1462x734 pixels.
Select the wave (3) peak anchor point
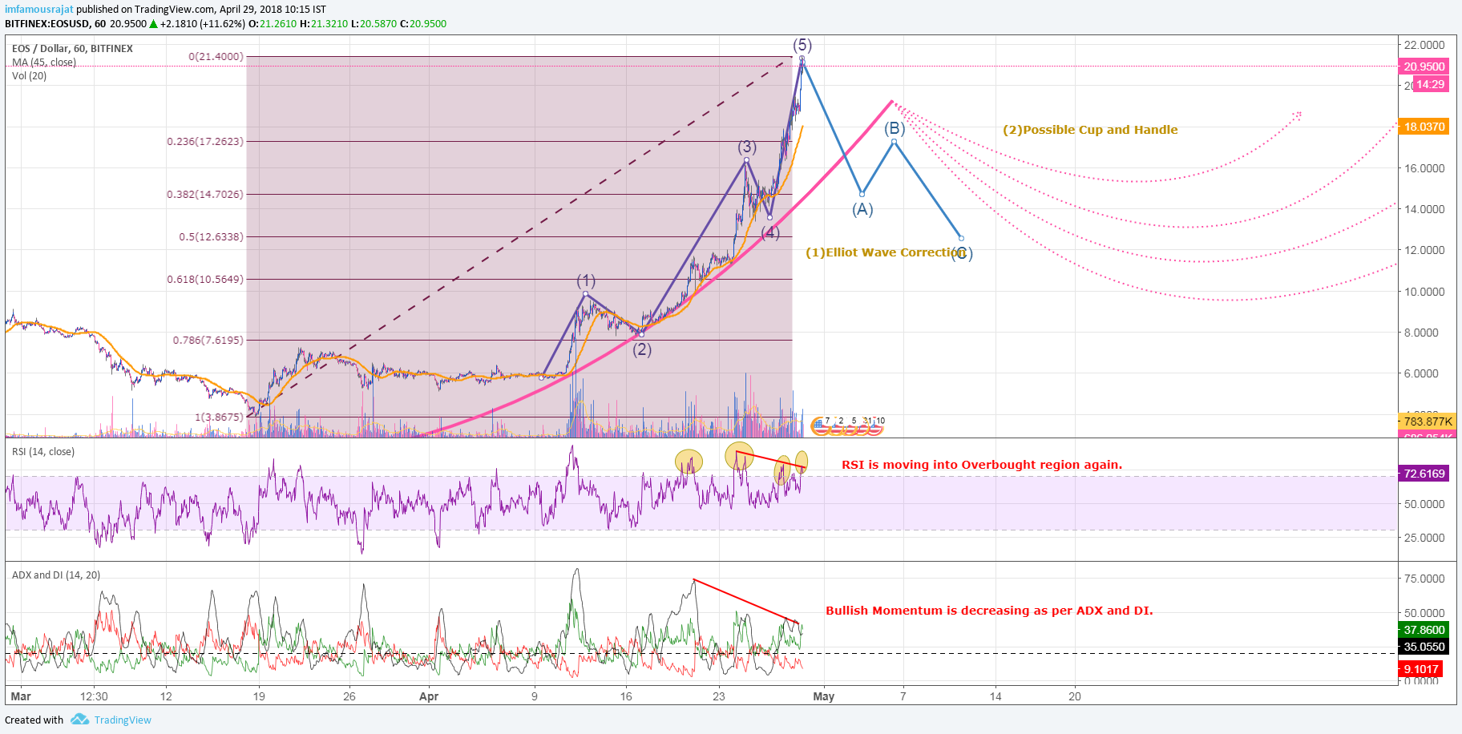(747, 159)
